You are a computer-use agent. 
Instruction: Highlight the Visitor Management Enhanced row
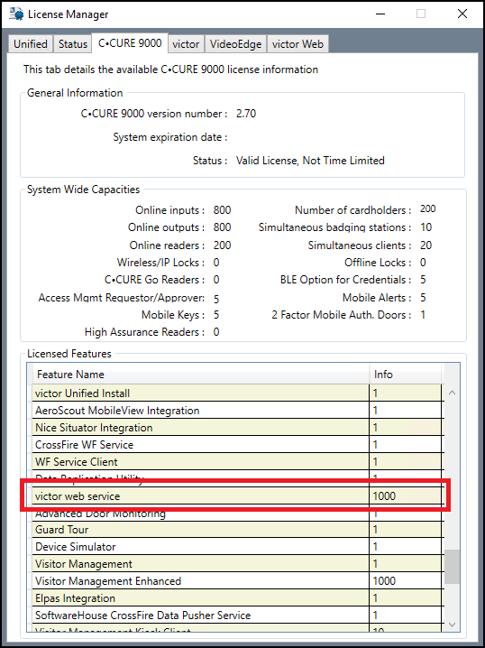coord(238,581)
